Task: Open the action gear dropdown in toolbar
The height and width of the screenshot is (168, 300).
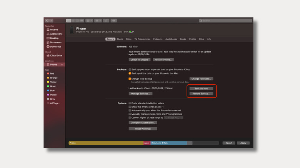Action: click(x=98, y=20)
